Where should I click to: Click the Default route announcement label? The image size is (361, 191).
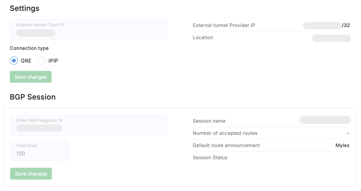pyautogui.click(x=226, y=145)
